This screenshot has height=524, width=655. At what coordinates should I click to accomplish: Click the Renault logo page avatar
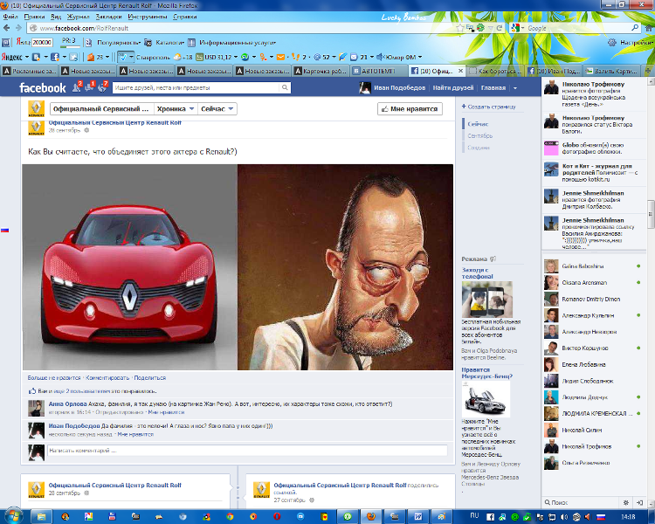(37, 108)
